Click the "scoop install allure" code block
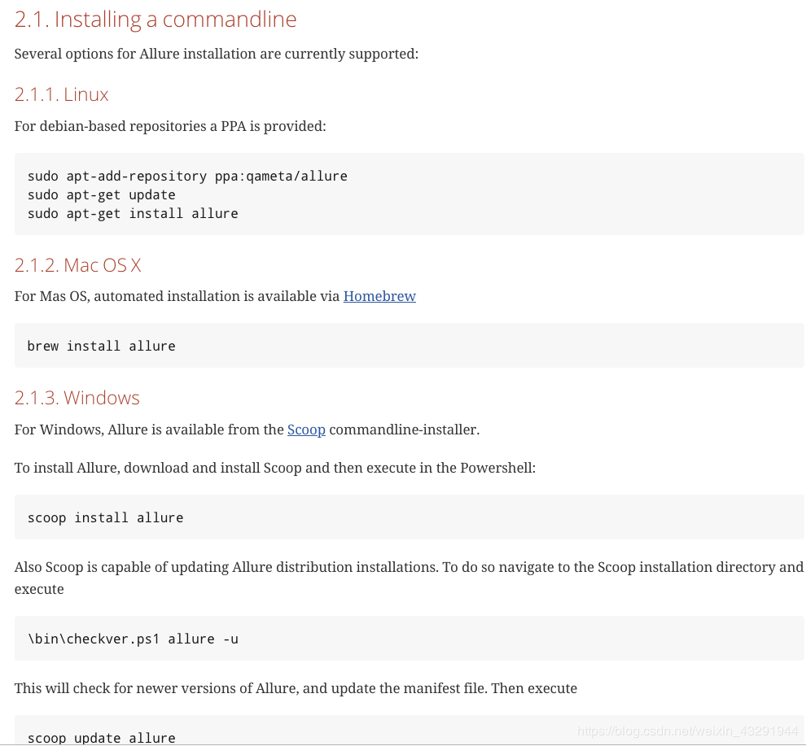Image resolution: width=806 pixels, height=746 pixels. tap(106, 517)
